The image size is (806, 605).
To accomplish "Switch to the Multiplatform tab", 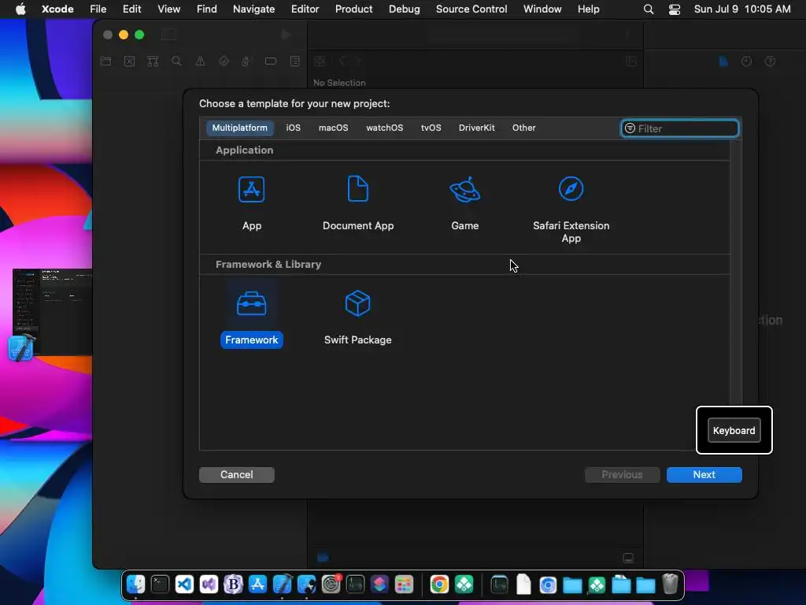I will (239, 128).
